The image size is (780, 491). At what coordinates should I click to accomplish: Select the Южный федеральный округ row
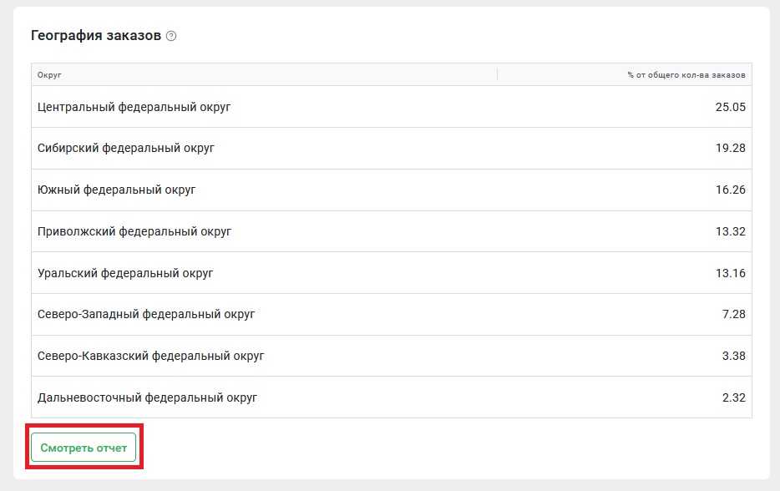coord(392,190)
